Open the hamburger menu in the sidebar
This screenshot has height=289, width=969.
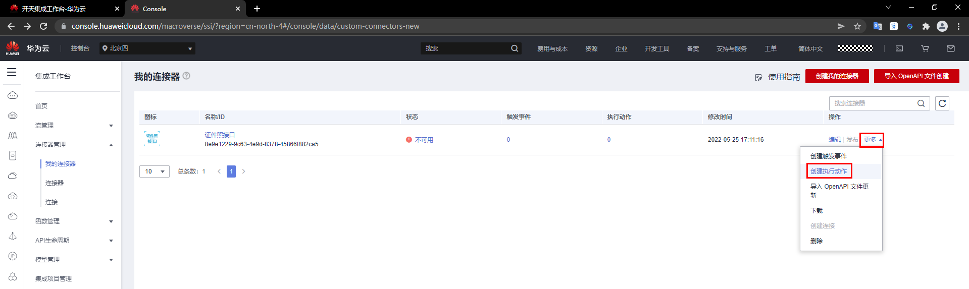point(12,72)
